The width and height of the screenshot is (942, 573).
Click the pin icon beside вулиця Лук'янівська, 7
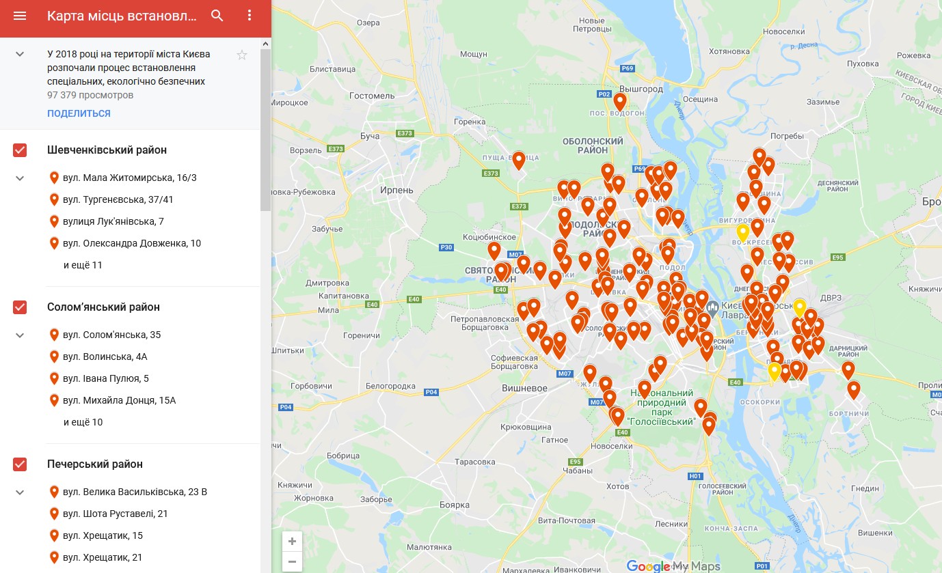[x=55, y=221]
